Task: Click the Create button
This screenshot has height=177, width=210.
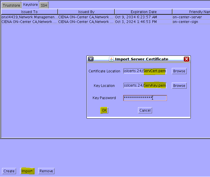Action: pyautogui.click(x=9, y=171)
